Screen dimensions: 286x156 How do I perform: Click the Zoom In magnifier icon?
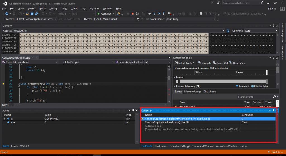200,63
